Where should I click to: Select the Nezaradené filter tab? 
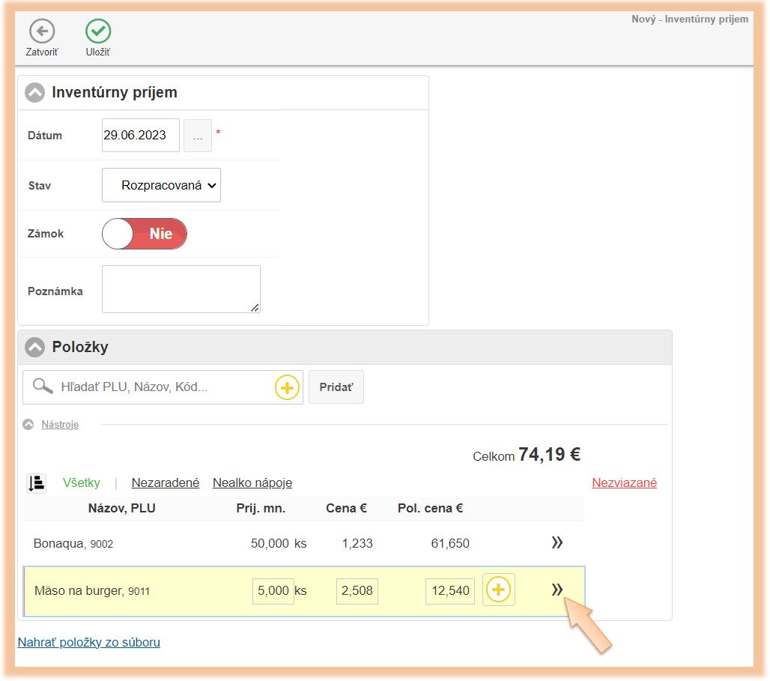166,483
